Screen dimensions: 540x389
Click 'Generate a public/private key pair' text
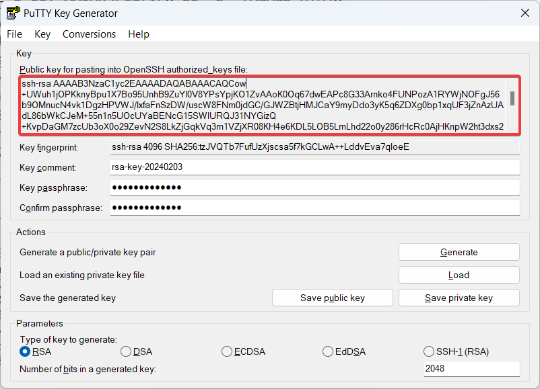click(x=88, y=253)
